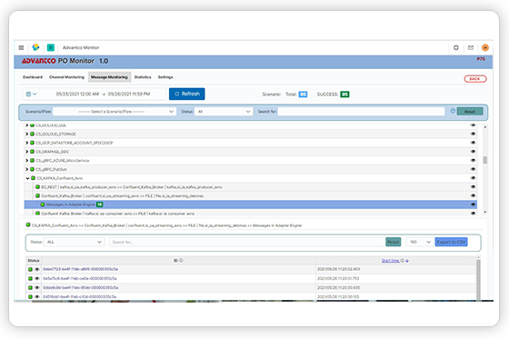Click the green status icon of CS_GRAPHQL_GDC
The width and height of the screenshot is (509, 339).
coord(32,151)
